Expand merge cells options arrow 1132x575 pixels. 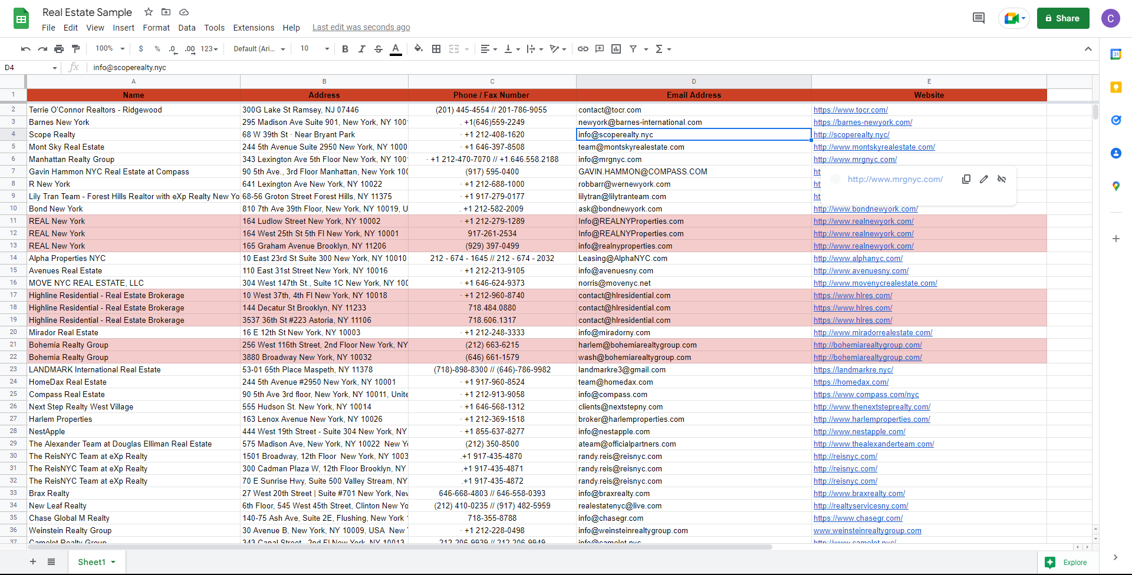coord(467,49)
